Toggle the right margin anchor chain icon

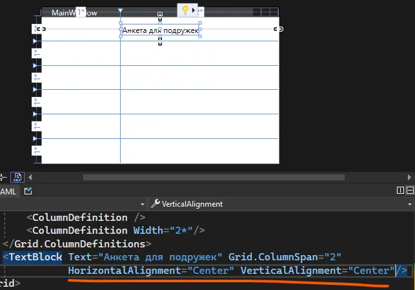pos(278,29)
